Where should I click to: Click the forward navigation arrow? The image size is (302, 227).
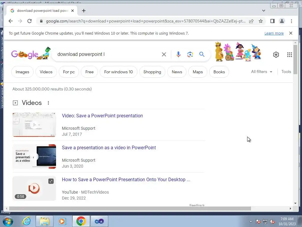pos(20,21)
